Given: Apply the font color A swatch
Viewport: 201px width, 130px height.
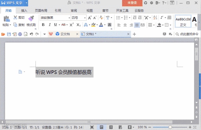Looking at the screenshot, I should 101,24.
